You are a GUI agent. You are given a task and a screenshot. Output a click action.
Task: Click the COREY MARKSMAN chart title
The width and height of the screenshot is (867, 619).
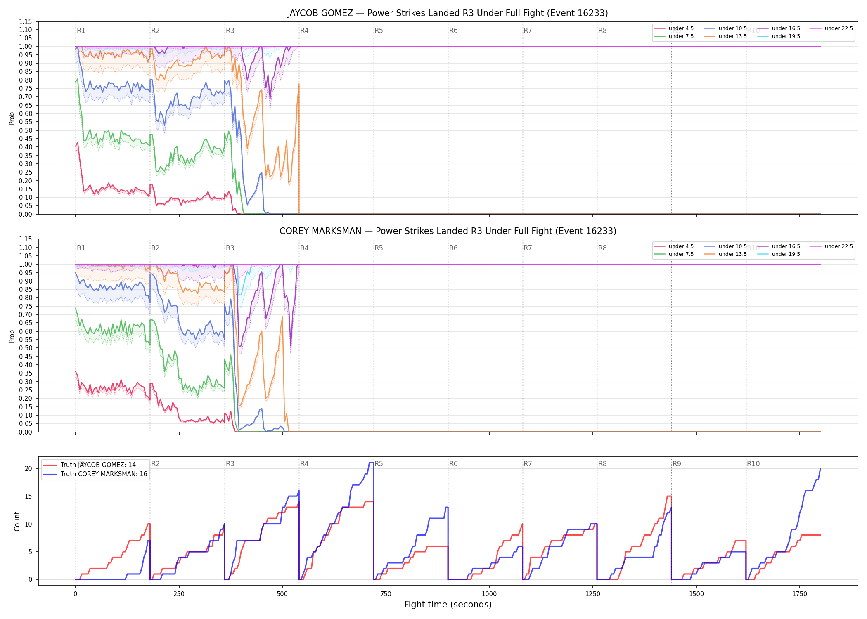[x=448, y=231]
